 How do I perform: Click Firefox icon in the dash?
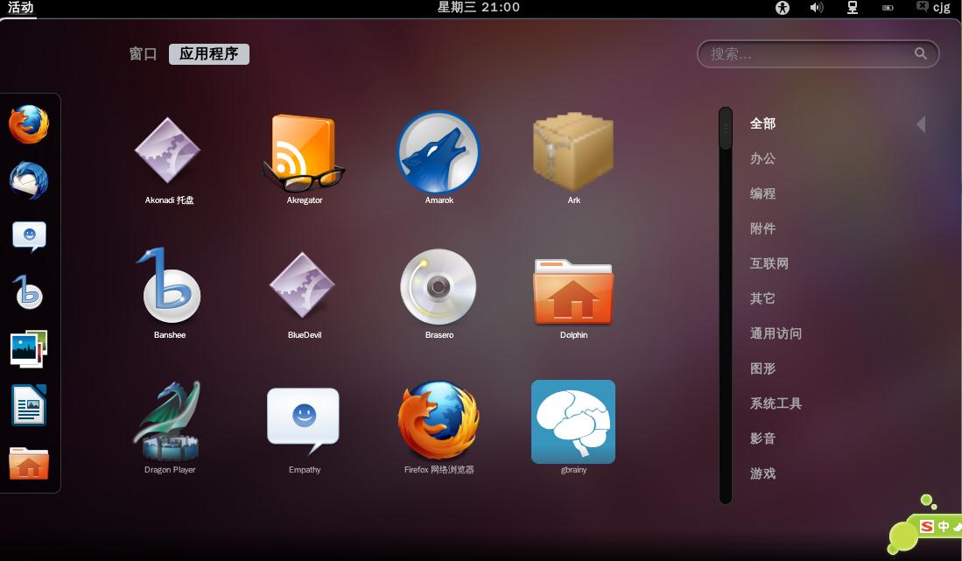29,124
